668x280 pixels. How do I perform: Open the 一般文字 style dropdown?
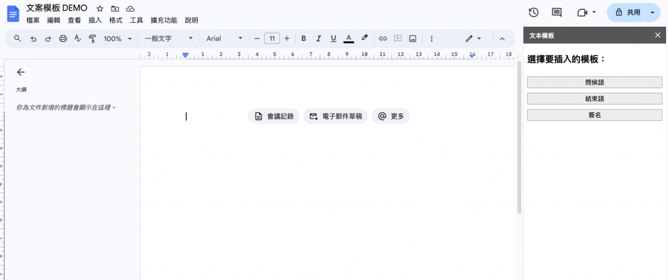(169, 39)
